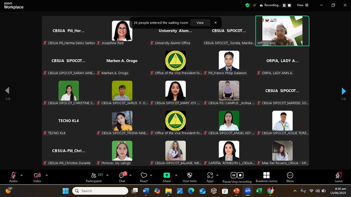The image size is (351, 197).
Task: Click the Leave meeting button
Action: 338,175
